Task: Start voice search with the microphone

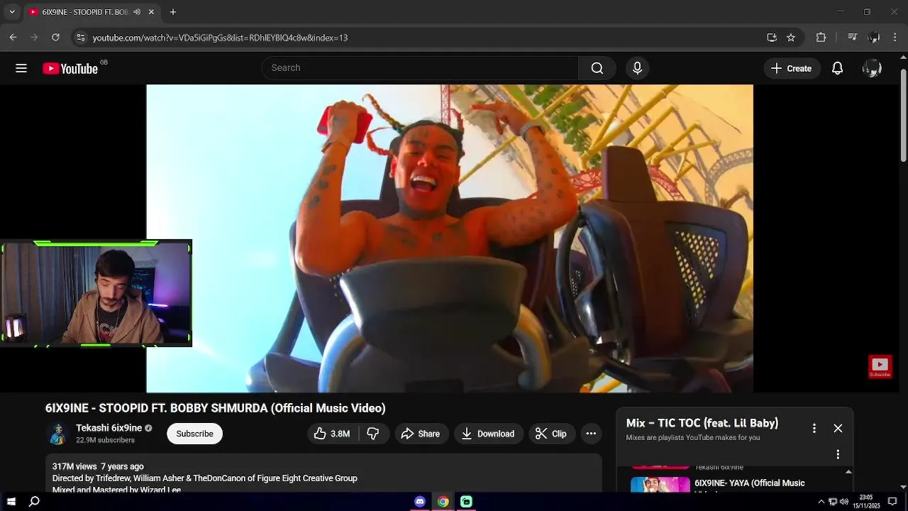Action: pos(637,68)
